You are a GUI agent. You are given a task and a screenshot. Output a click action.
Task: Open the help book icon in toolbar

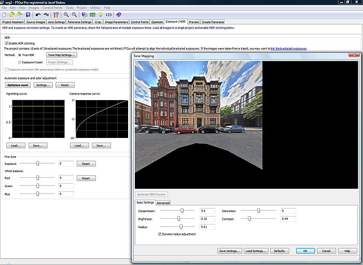click(118, 15)
